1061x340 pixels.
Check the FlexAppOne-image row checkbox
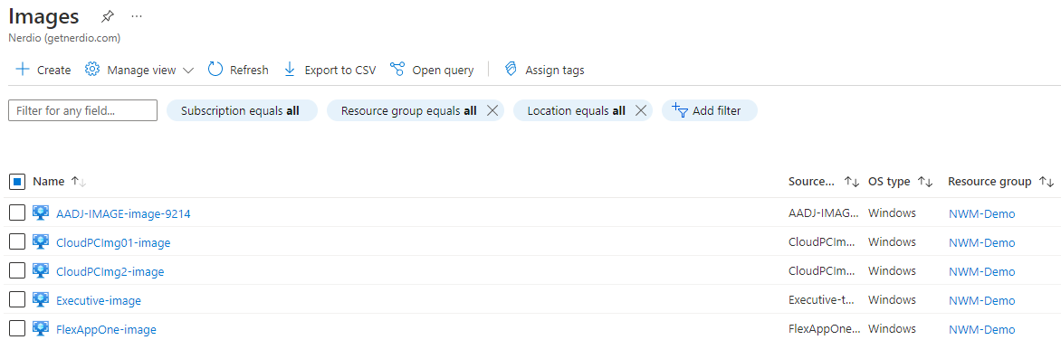[x=17, y=328]
